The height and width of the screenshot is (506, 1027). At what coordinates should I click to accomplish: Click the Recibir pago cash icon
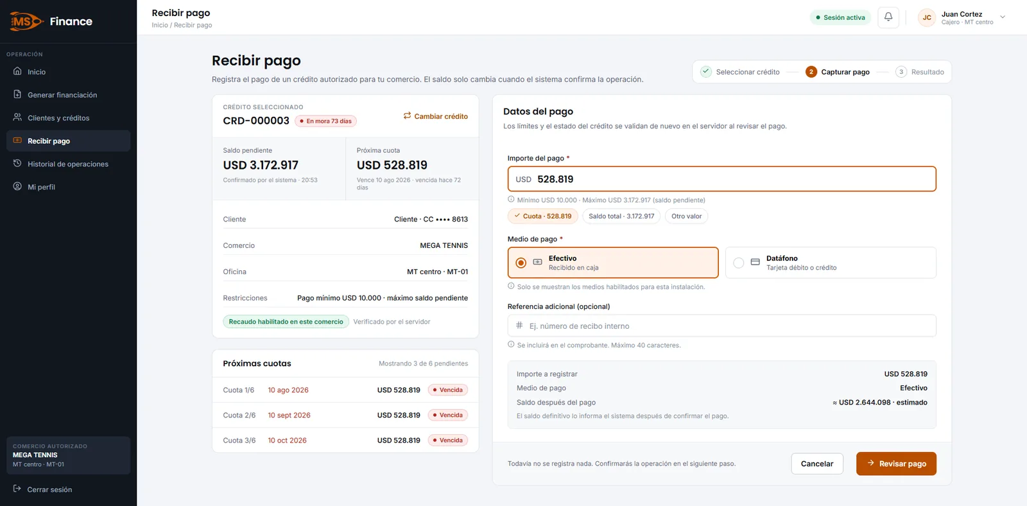tap(17, 141)
